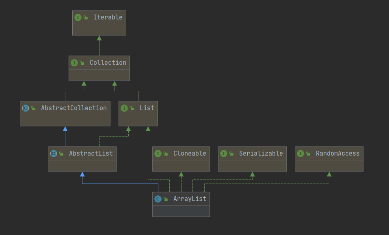Select the List interface node header
Image resolution: width=389 pixels, height=235 pixels.
tap(138, 108)
